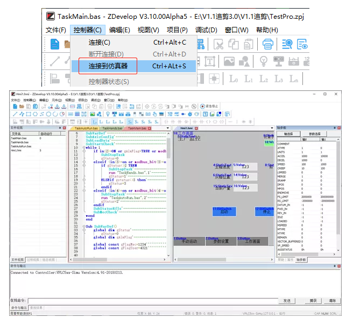Click the 参数选择 button
Viewport: 353px width, 325px height.
[x=314, y=134]
